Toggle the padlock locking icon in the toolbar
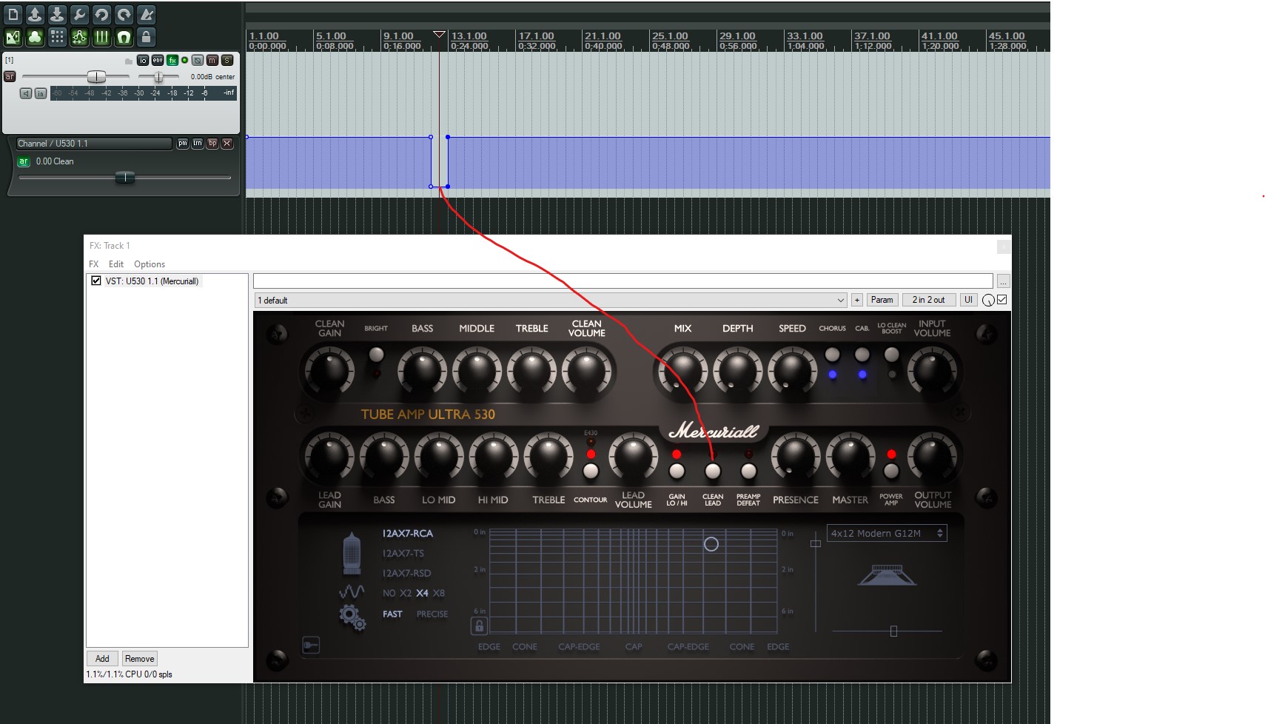This screenshot has width=1265, height=724. pyautogui.click(x=146, y=36)
